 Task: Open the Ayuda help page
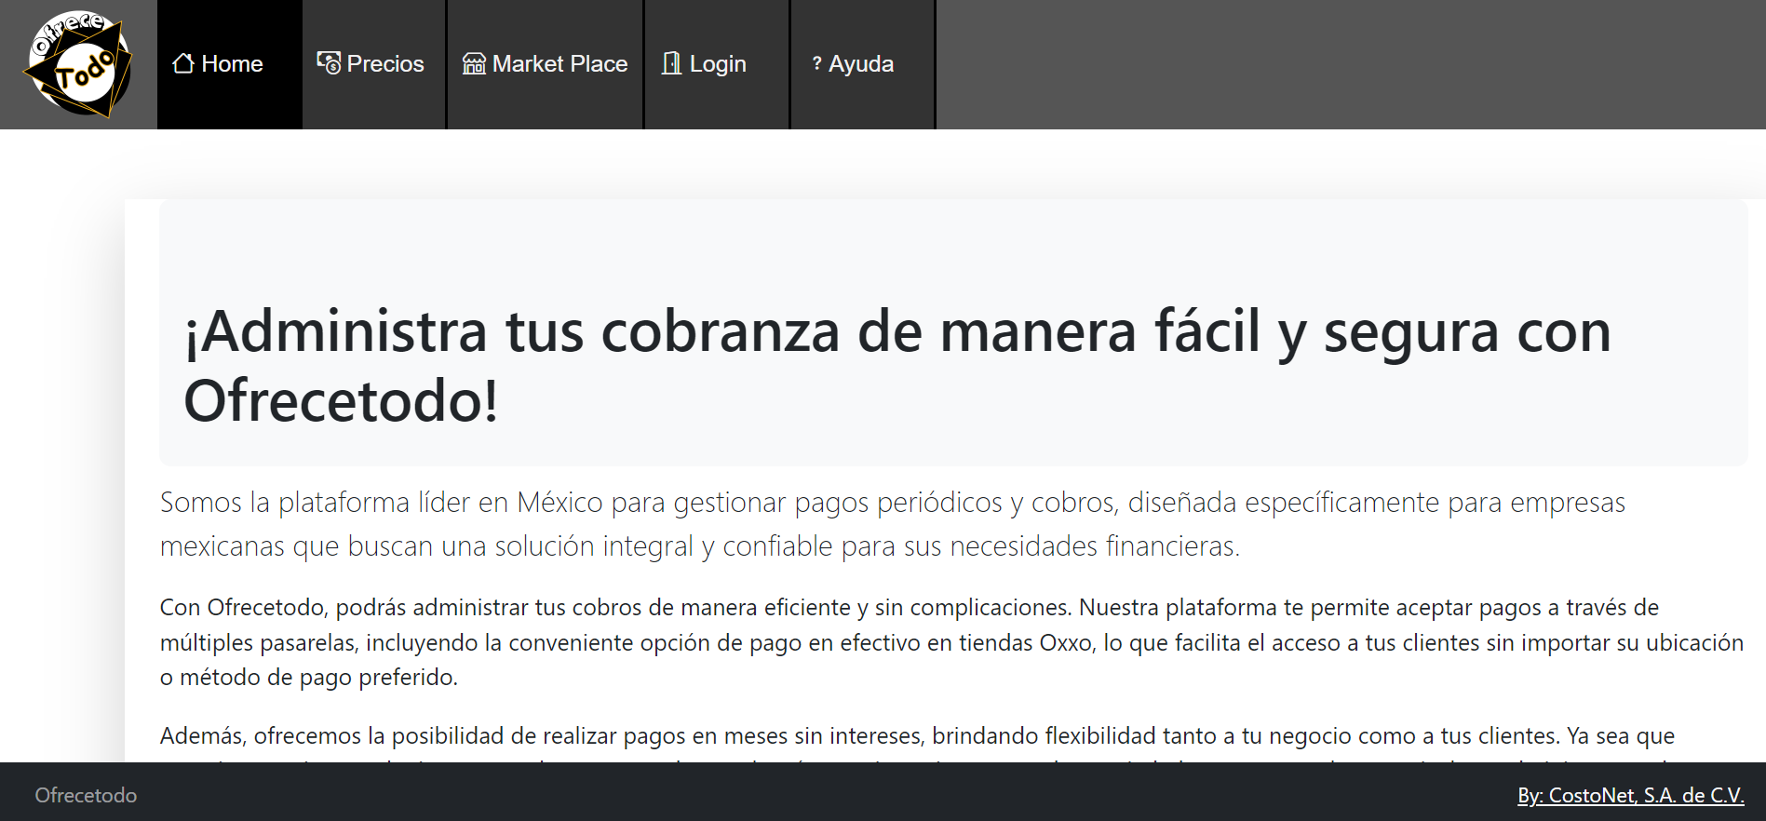click(x=860, y=64)
